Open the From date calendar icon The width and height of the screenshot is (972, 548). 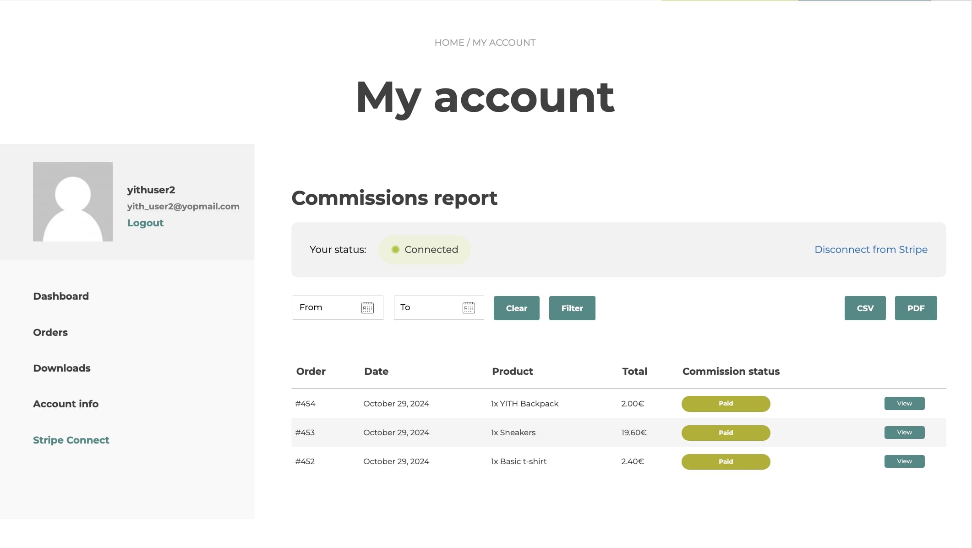click(367, 307)
